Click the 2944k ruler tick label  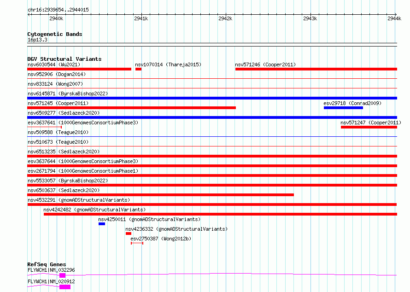click(394, 18)
